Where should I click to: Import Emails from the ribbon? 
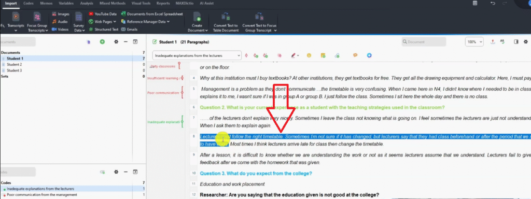[x=129, y=30]
